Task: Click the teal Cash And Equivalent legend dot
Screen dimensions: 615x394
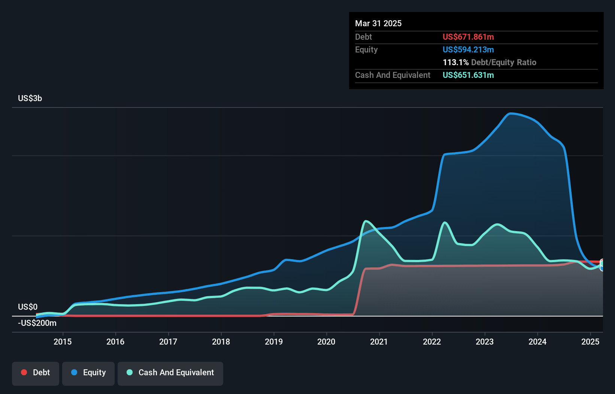Action: pyautogui.click(x=129, y=373)
